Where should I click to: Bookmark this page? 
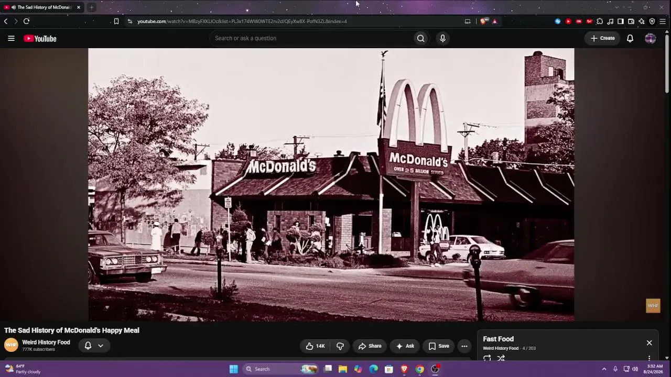[x=116, y=21]
